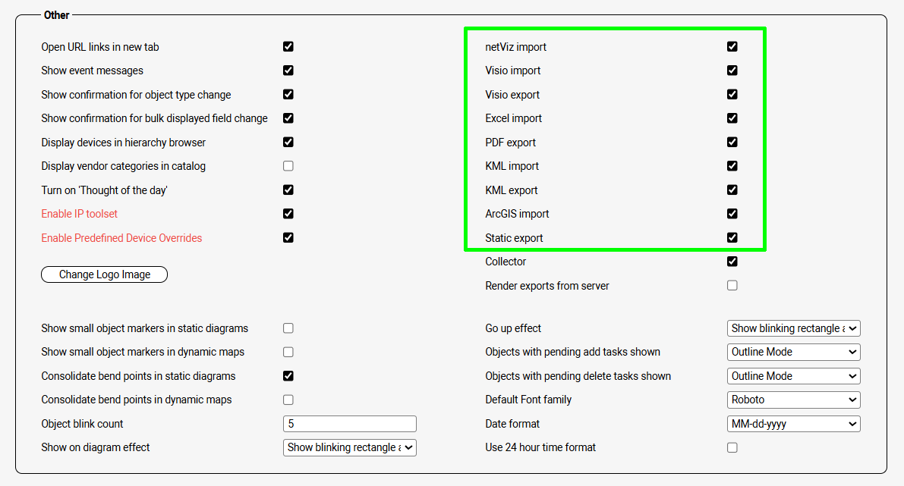Disable PDF export option
This screenshot has width=904, height=486.
pos(732,143)
